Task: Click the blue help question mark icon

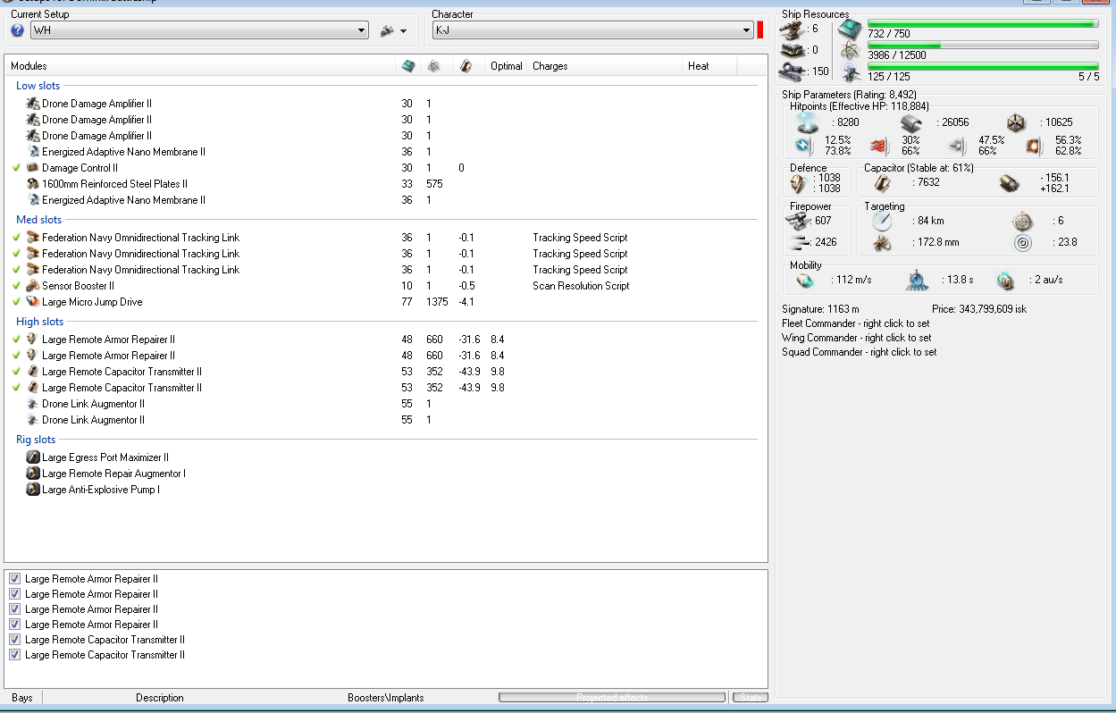Action: click(18, 30)
